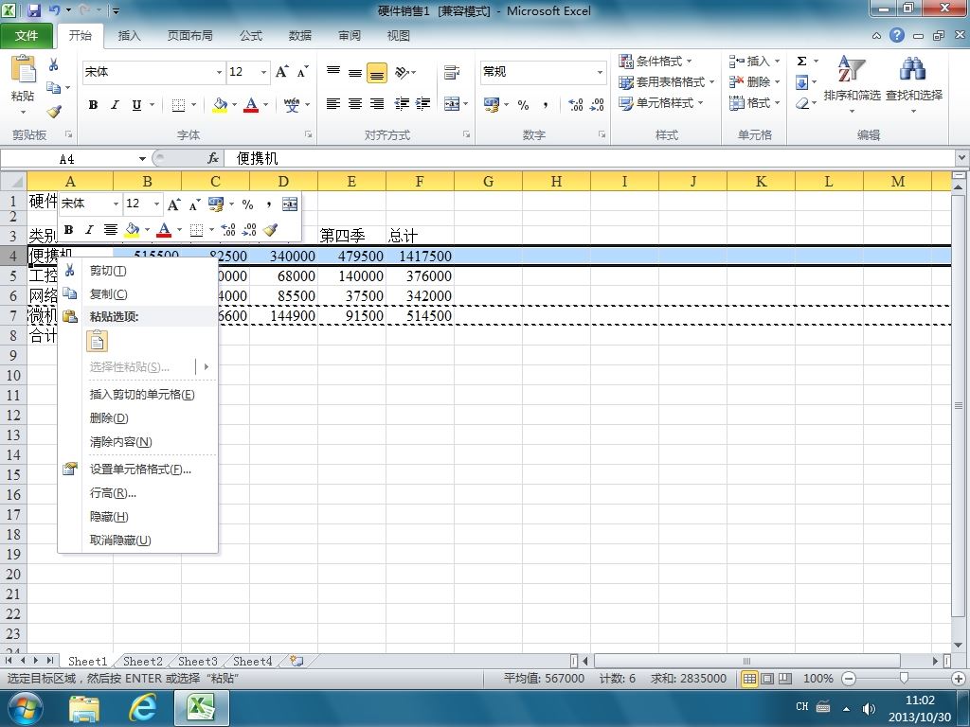This screenshot has width=970, height=727.
Task: Open 查找和选择 find and select menu
Action: (914, 84)
